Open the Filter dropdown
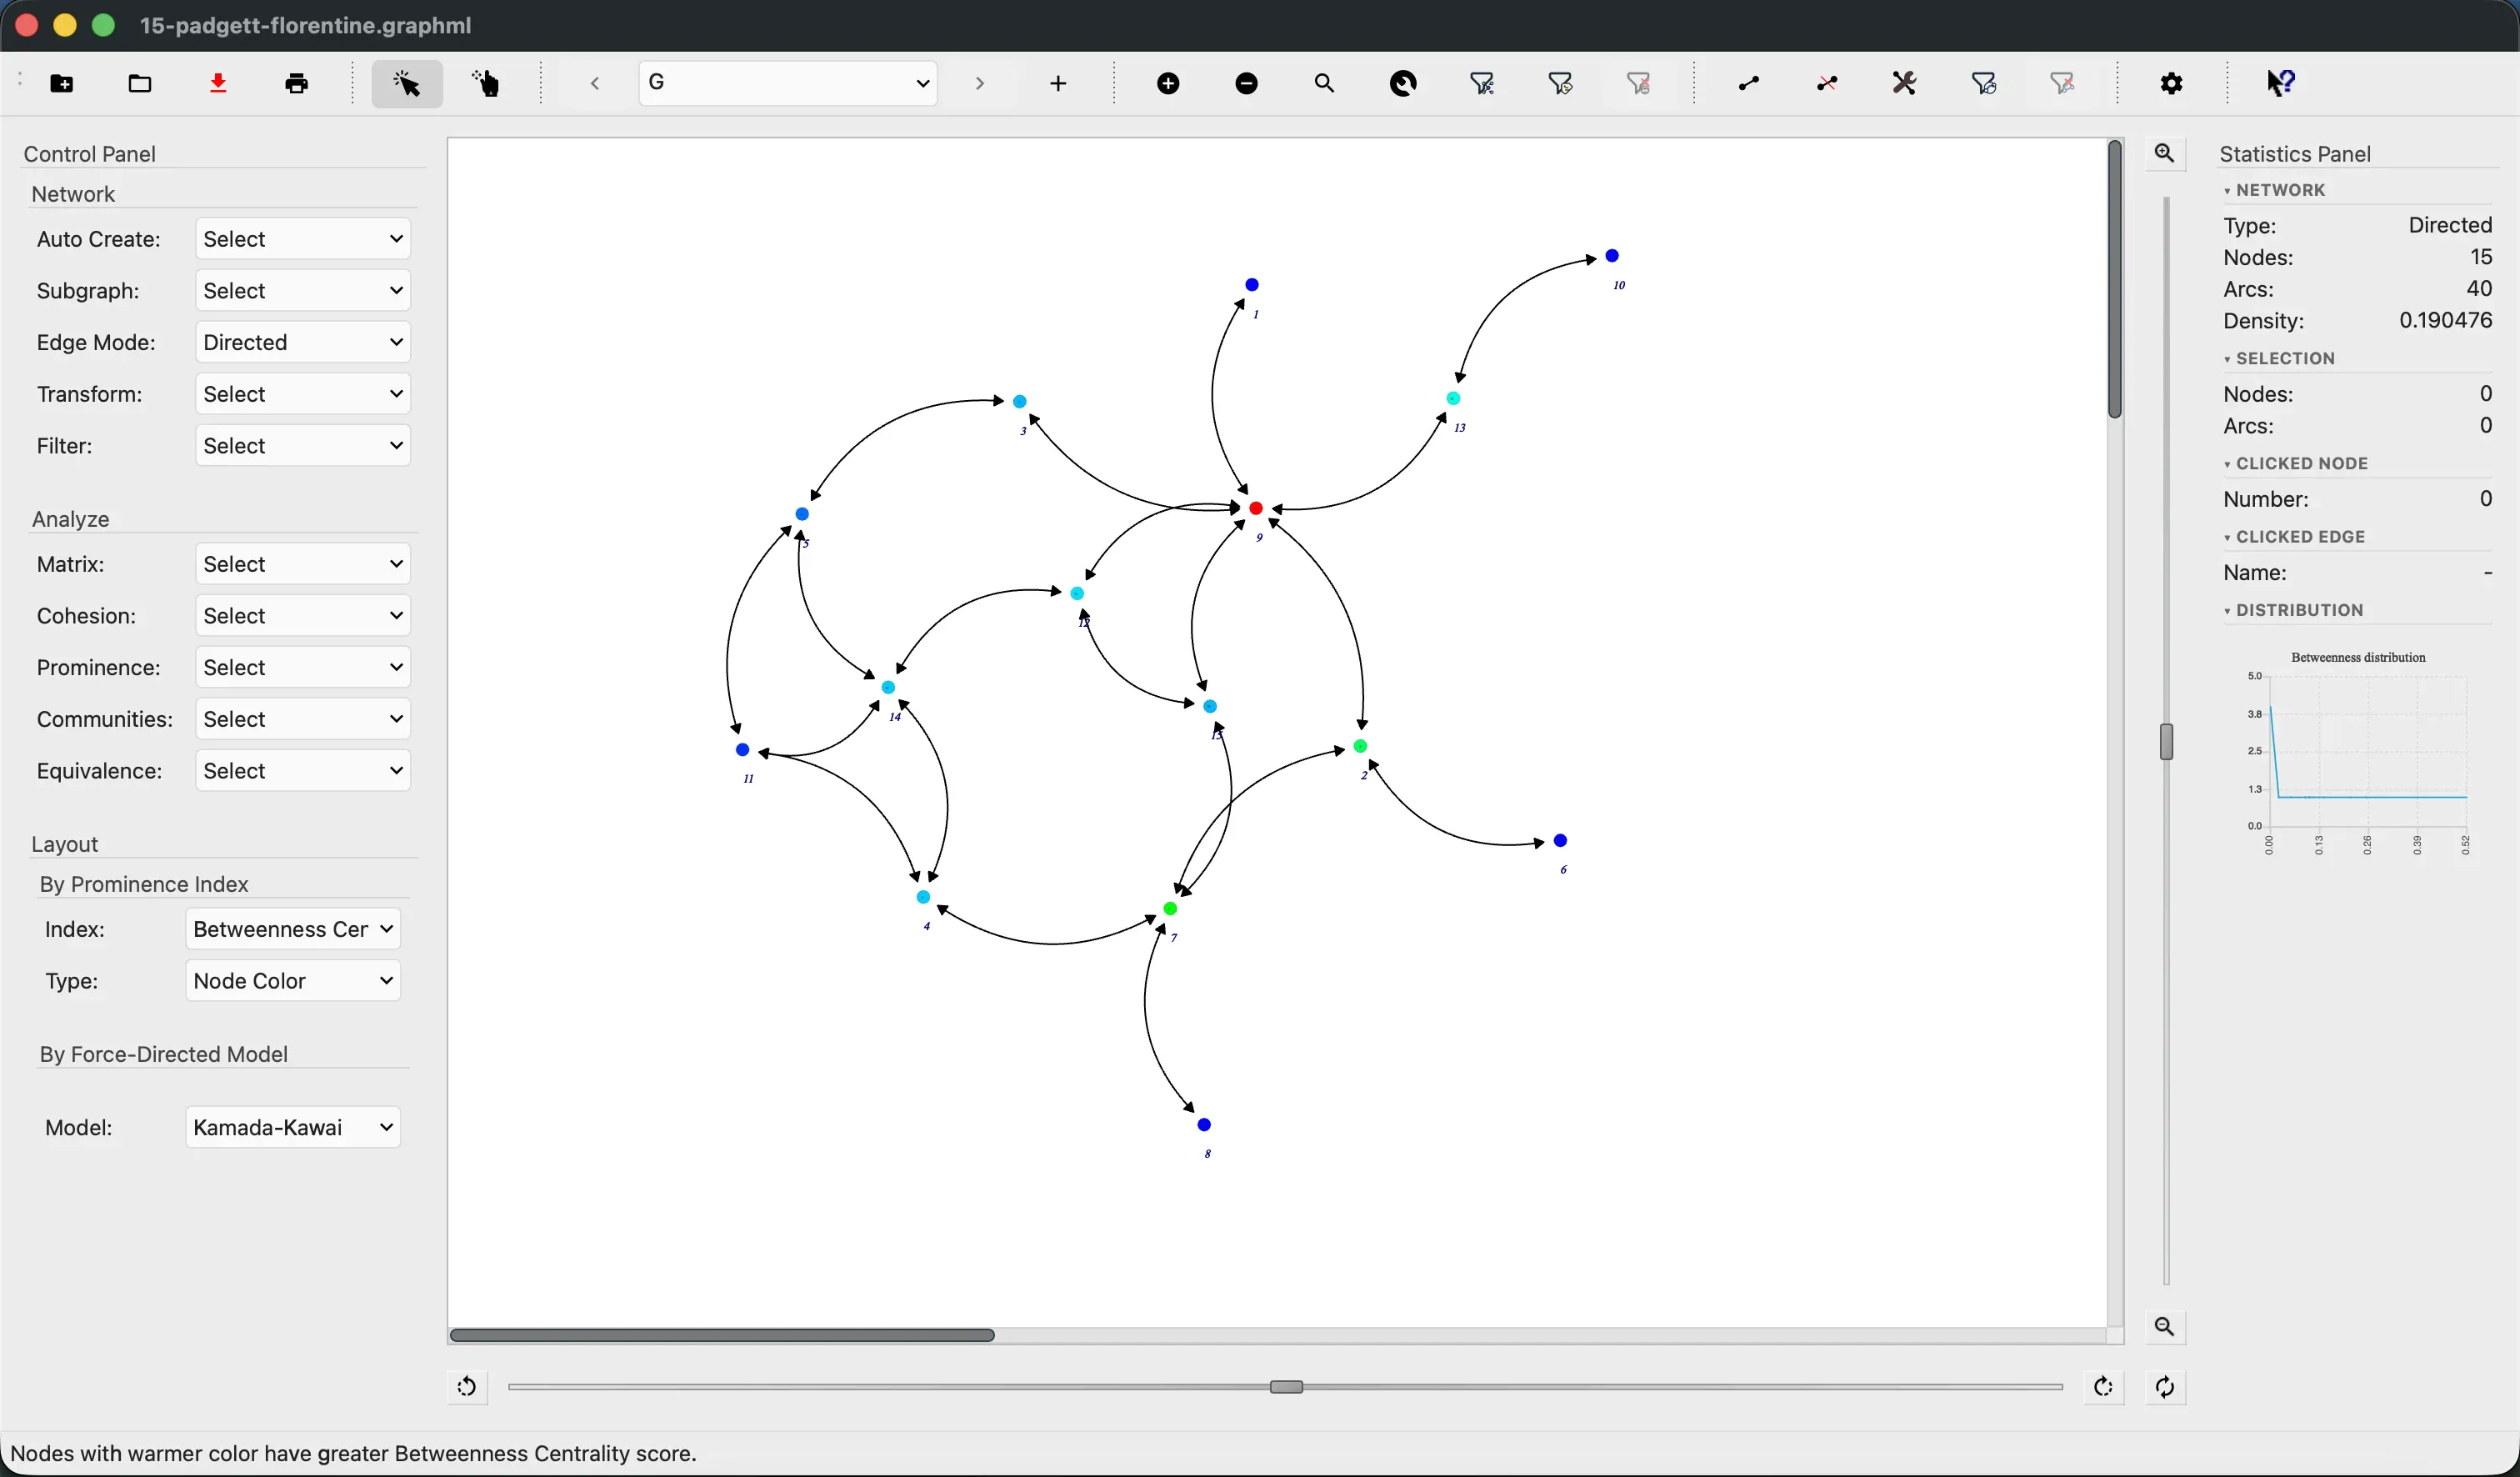This screenshot has width=2520, height=1477. [x=303, y=446]
